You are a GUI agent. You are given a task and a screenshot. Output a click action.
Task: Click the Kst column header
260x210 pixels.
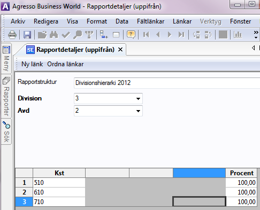(x=59, y=173)
